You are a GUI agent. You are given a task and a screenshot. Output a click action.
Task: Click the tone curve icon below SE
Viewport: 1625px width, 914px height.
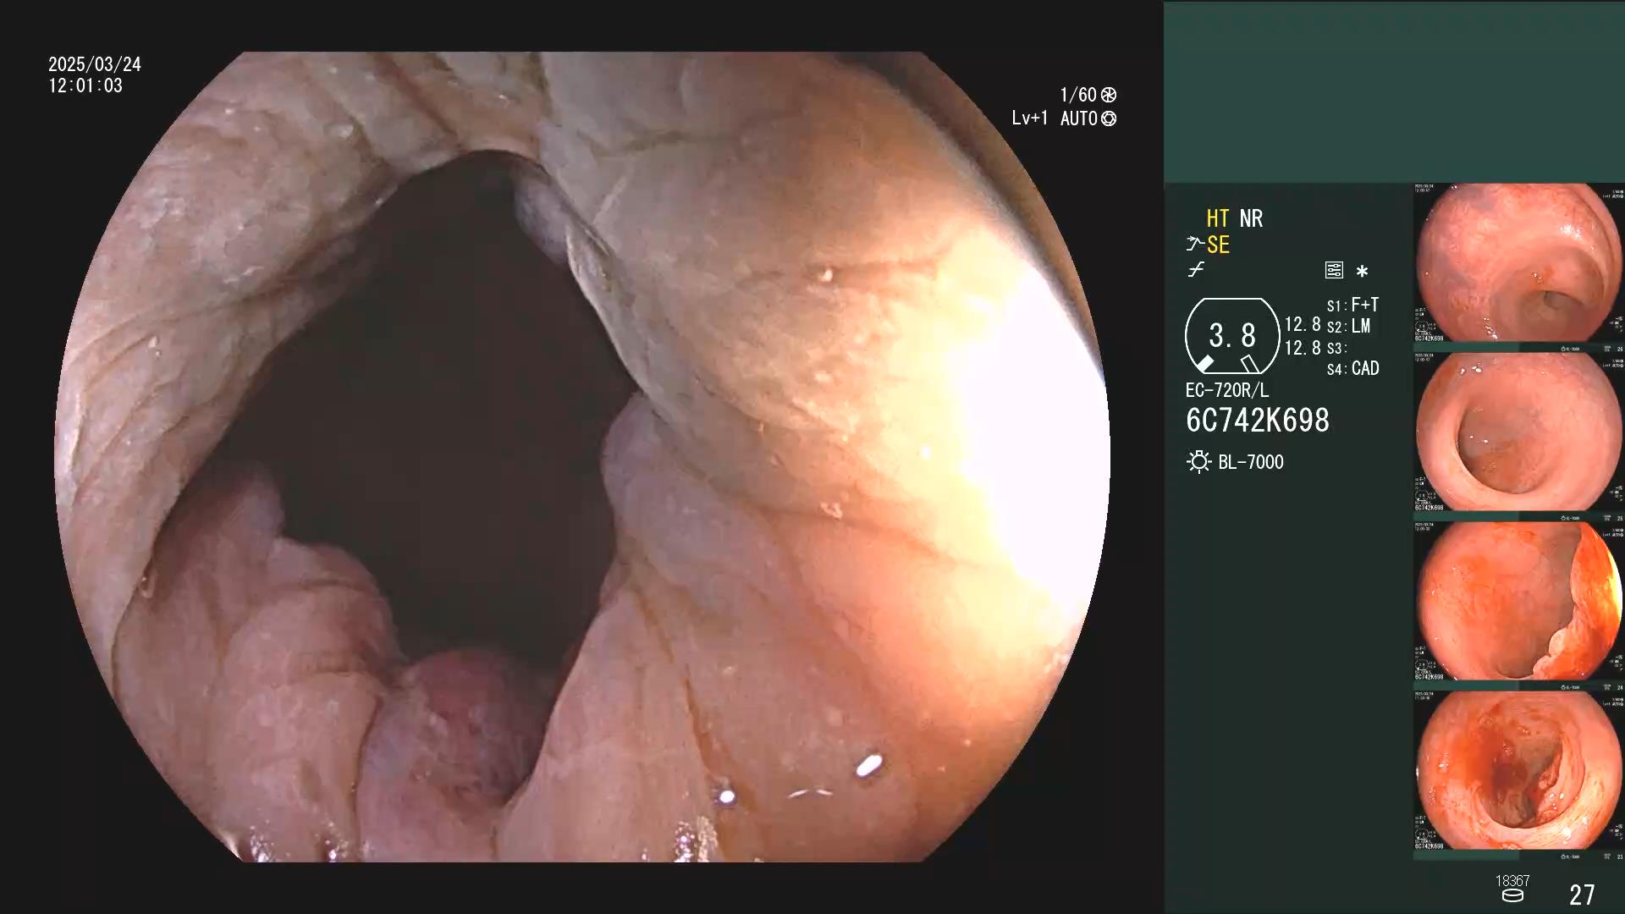pos(1195,271)
